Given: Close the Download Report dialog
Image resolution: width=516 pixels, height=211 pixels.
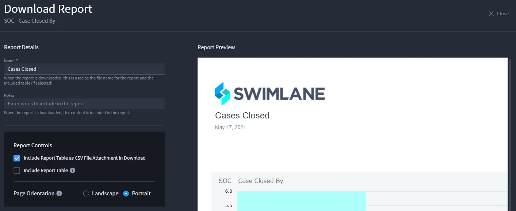Looking at the screenshot, I should tap(498, 13).
